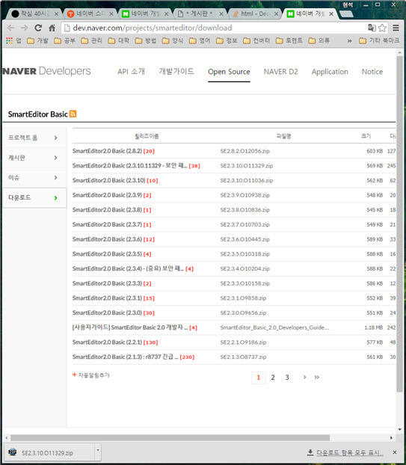The image size is (406, 465).
Task: Click the 1.18 MB size cell
Action: (x=373, y=327)
